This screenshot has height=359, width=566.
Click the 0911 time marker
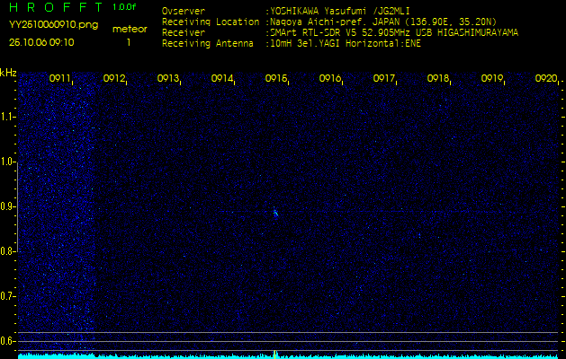[x=60, y=79]
